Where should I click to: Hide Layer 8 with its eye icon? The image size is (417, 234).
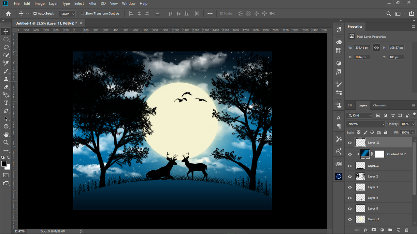(x=350, y=209)
